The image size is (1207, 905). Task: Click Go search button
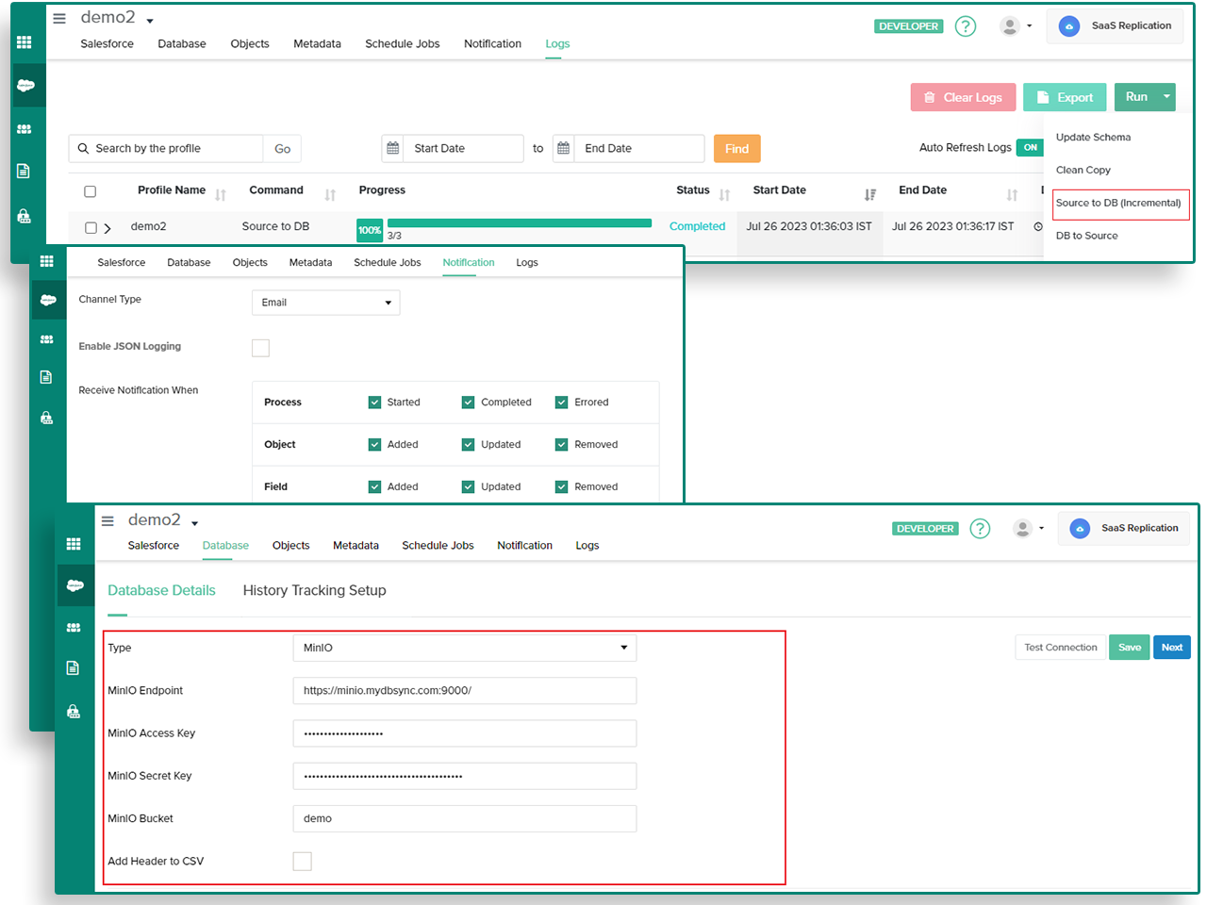(x=282, y=149)
